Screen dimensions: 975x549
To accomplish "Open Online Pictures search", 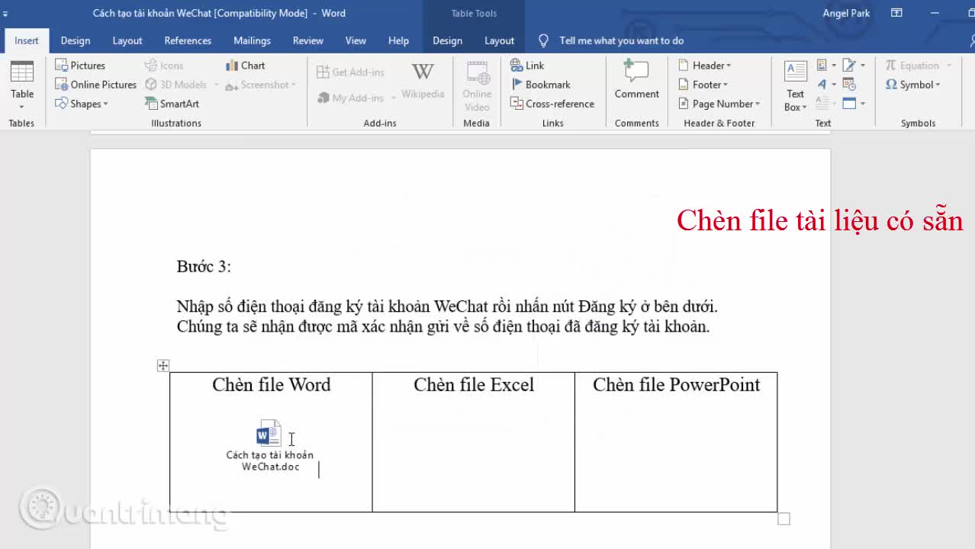I will 96,85.
